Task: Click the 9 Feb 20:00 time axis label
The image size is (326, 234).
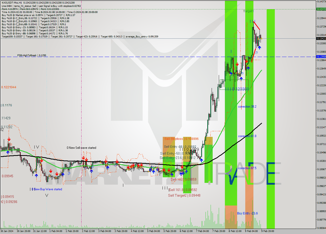Action: 267,231
